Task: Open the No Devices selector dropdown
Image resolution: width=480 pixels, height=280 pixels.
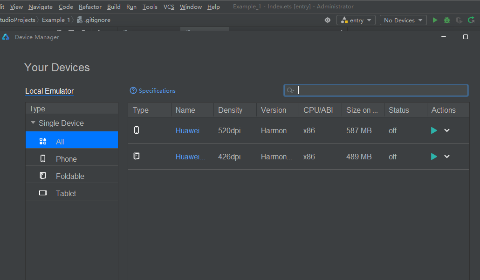Action: click(x=403, y=20)
